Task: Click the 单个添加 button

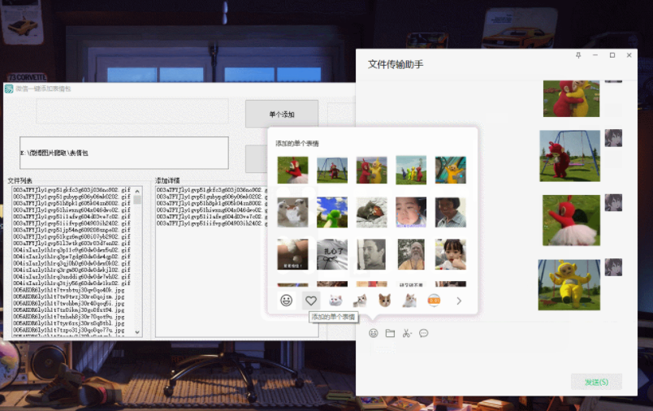Action: point(282,115)
